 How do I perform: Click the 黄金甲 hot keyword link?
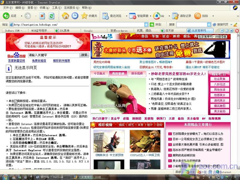click(x=115, y=118)
